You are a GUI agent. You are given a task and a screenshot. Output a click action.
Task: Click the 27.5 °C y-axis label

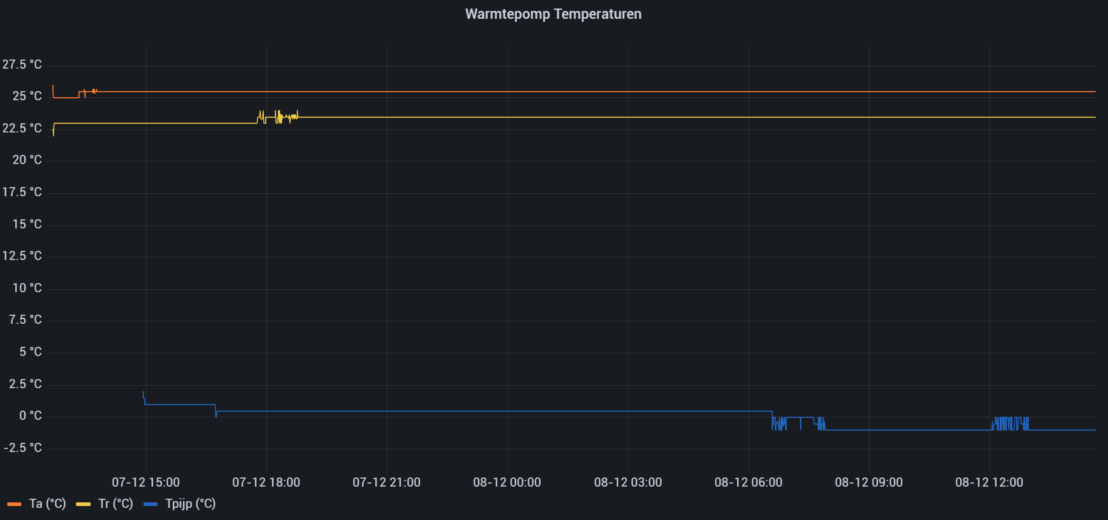[23, 64]
